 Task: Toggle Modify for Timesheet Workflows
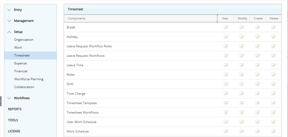click(242, 113)
